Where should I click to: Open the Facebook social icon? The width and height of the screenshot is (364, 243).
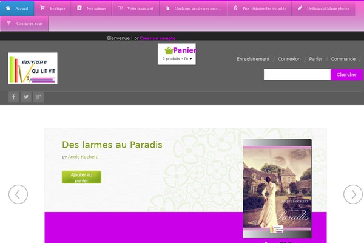pos(13,97)
